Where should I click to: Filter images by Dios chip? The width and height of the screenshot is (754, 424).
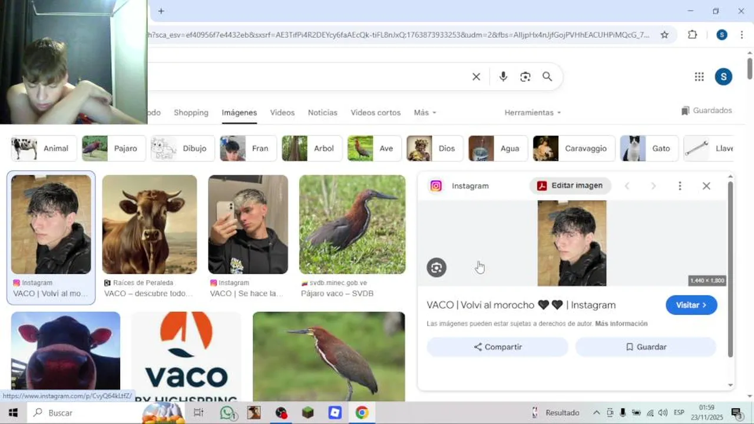435,148
